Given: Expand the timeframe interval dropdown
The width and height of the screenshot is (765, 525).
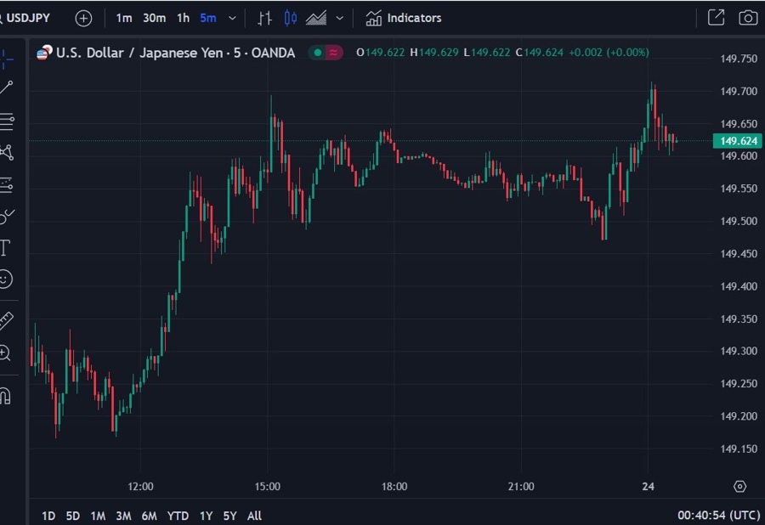Looking at the screenshot, I should (232, 18).
